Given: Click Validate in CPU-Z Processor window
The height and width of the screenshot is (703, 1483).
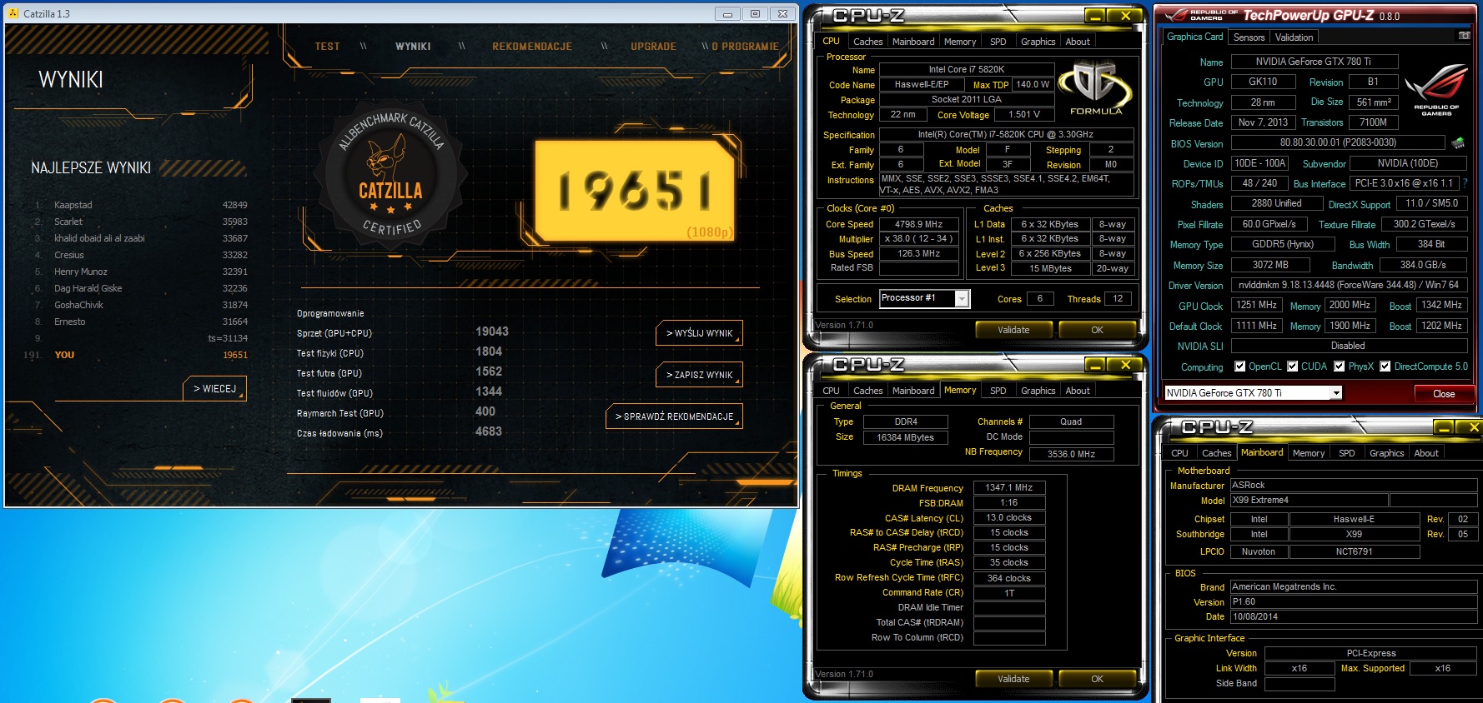Looking at the screenshot, I should (x=1013, y=330).
